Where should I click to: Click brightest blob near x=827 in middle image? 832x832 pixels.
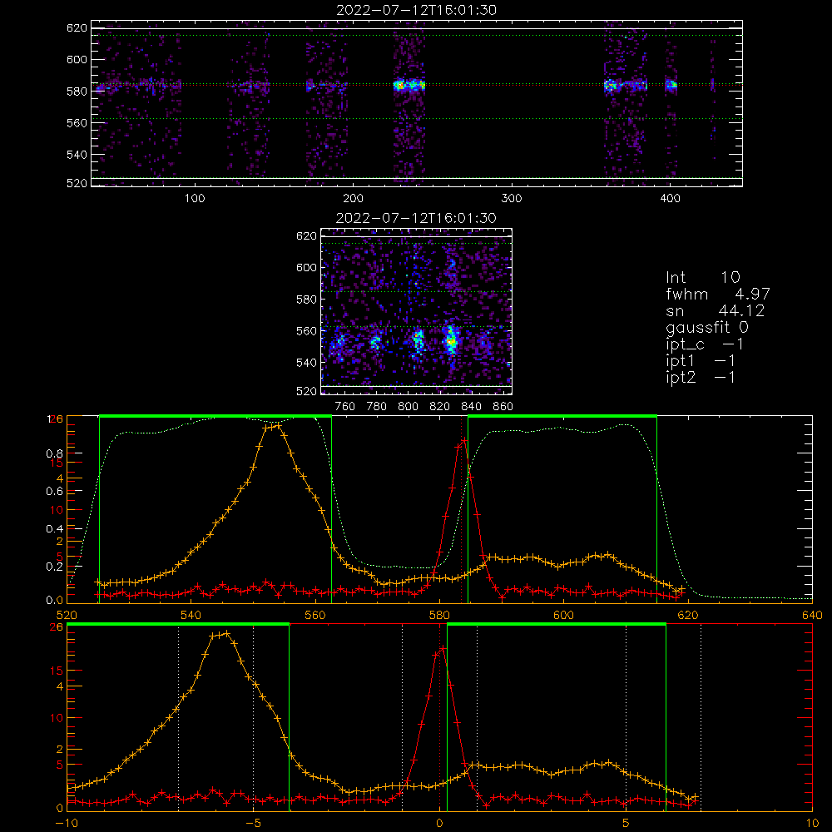click(x=452, y=342)
